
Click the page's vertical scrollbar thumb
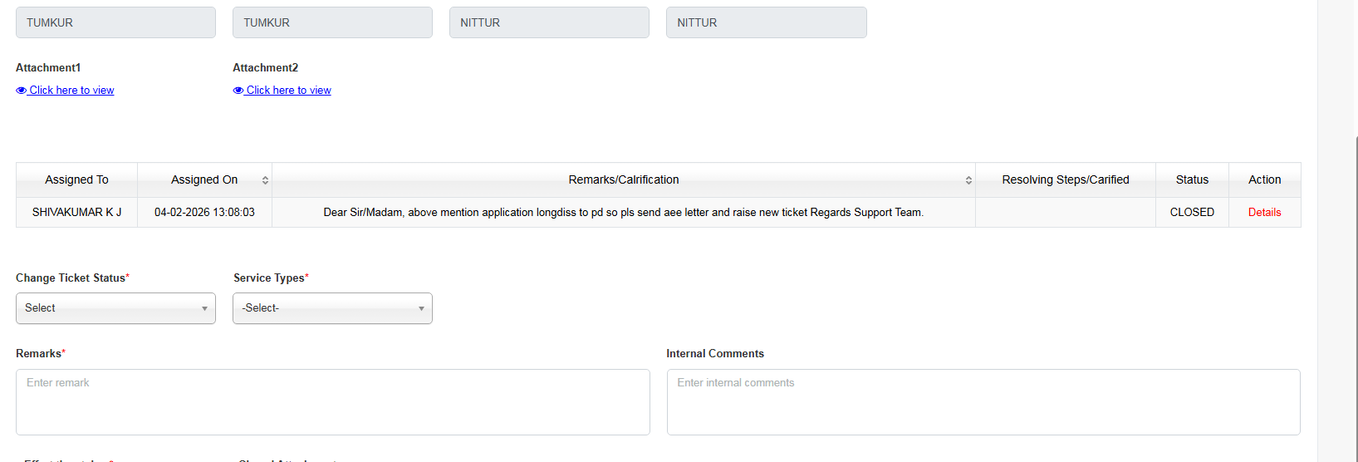click(x=1356, y=299)
